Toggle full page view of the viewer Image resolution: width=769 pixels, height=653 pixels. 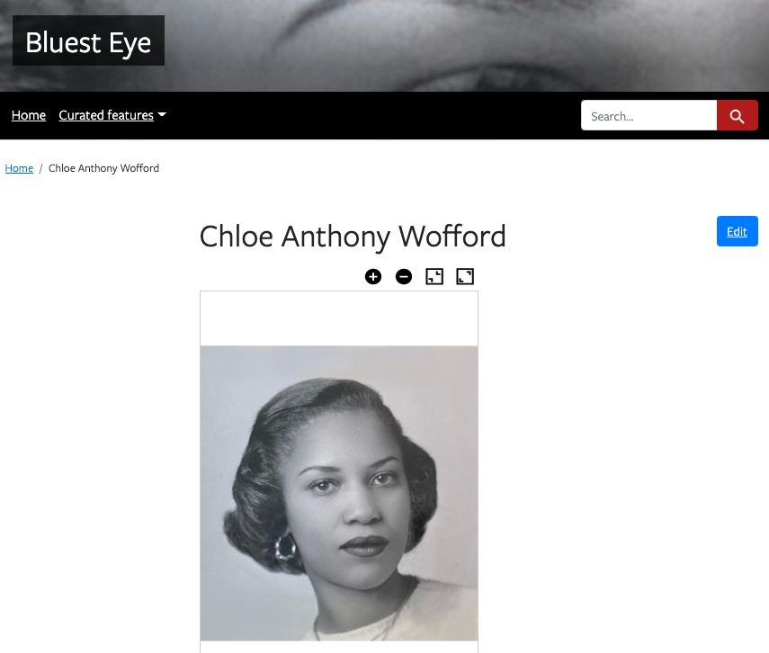465,277
